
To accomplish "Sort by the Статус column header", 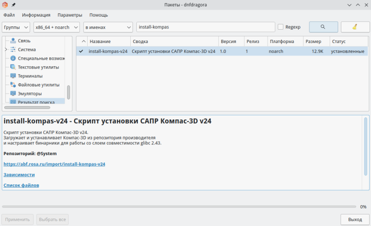I will 349,41.
